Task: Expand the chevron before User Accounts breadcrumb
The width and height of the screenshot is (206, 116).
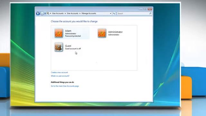Action: pos(51,14)
